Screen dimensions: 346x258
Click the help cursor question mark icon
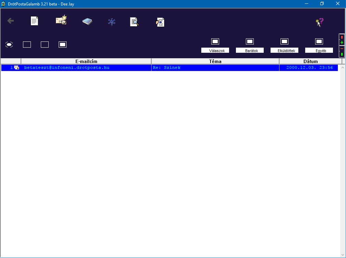click(x=319, y=22)
